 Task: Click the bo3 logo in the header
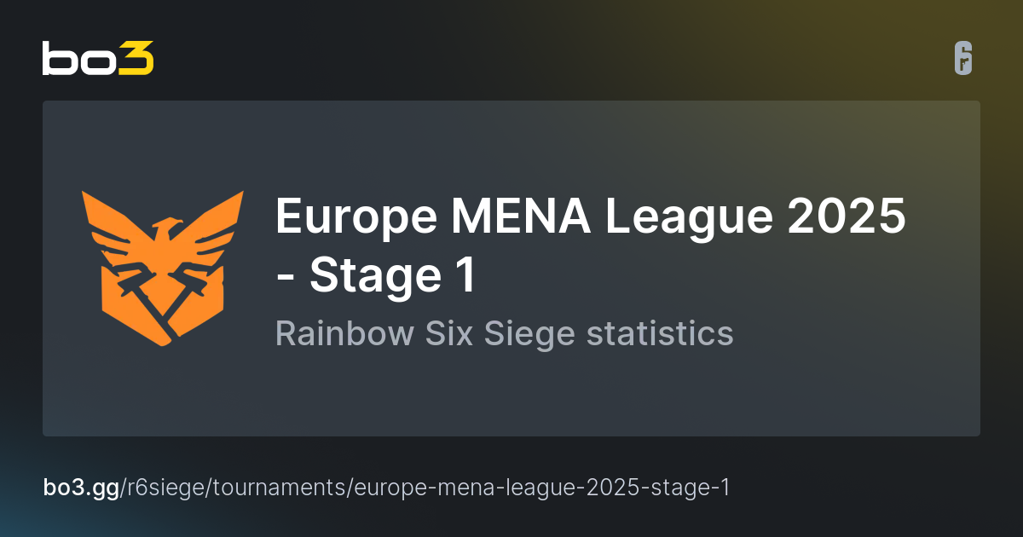[98, 59]
